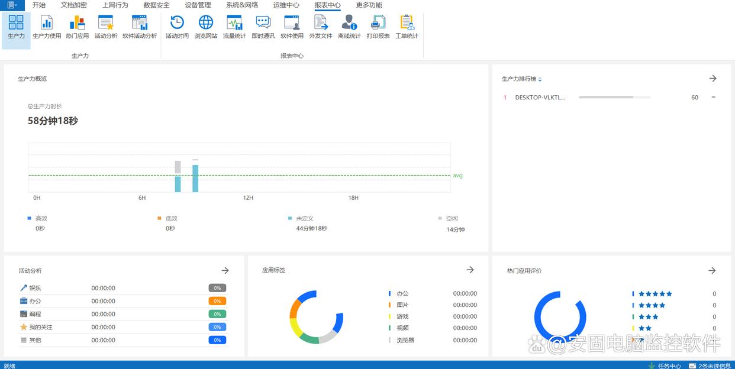Expand the 应用标签 panel arrow
735x369 pixels.
click(x=470, y=270)
